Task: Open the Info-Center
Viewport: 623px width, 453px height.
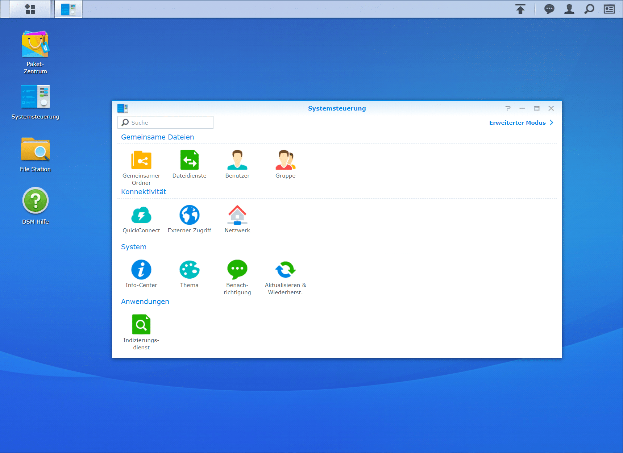Action: 141,270
